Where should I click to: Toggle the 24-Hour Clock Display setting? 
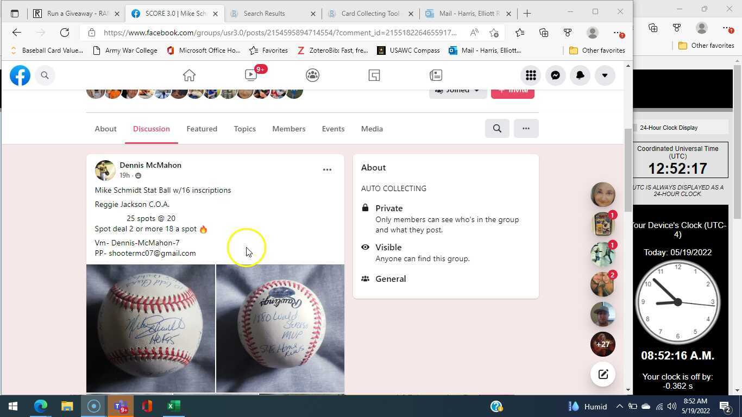pyautogui.click(x=668, y=128)
